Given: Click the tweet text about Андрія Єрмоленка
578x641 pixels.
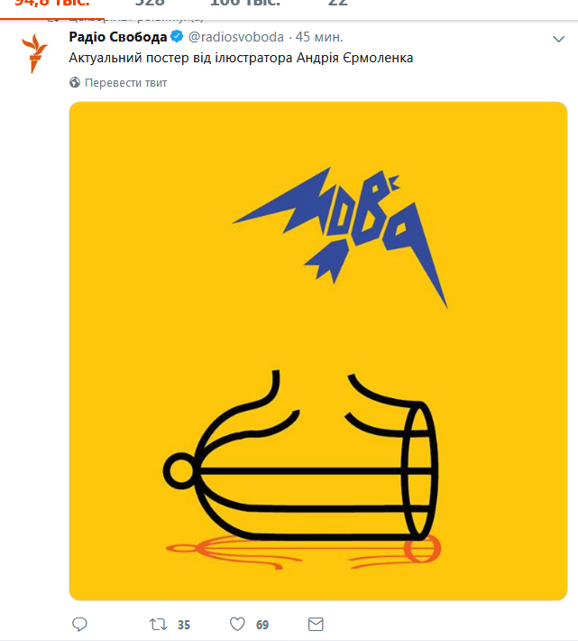Looking at the screenshot, I should (x=241, y=58).
